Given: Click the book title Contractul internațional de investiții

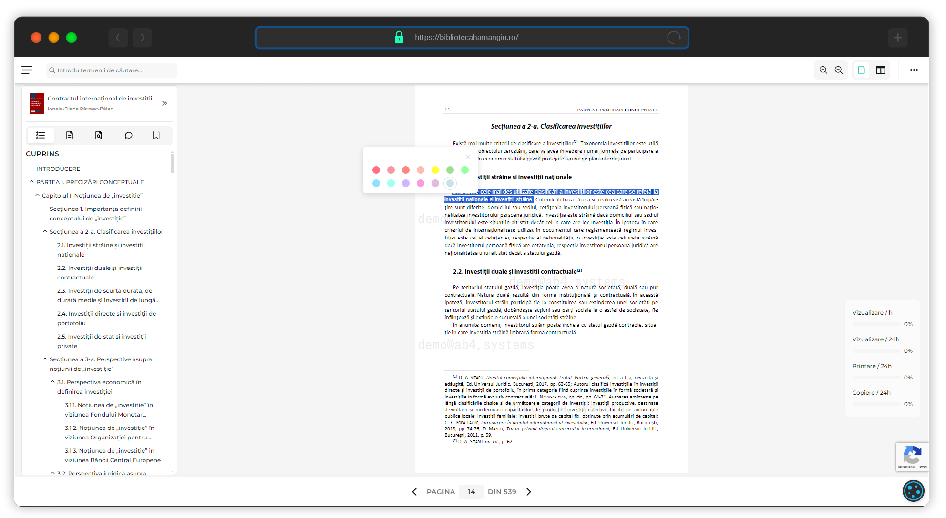Looking at the screenshot, I should (x=100, y=99).
